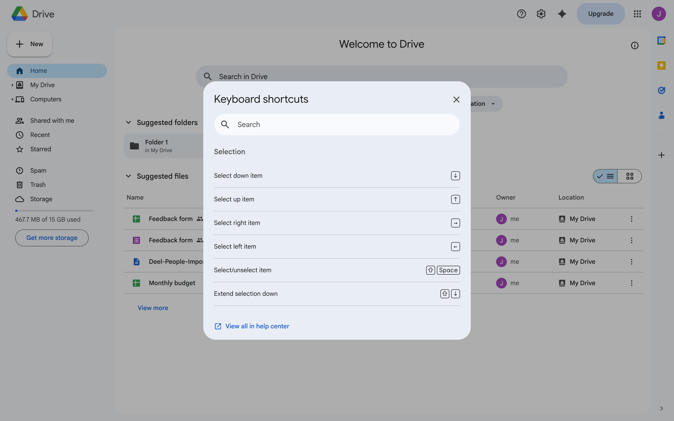Screen dimensions: 674x421
Task: Click the magnifier icon in Drive search
Action: pyautogui.click(x=207, y=76)
